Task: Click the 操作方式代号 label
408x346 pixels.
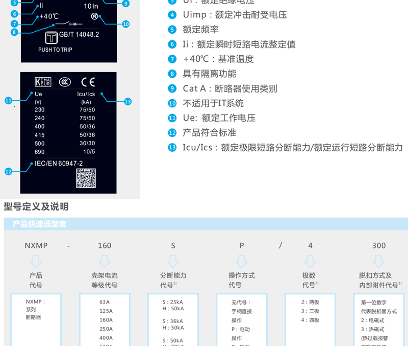Action: (x=241, y=280)
